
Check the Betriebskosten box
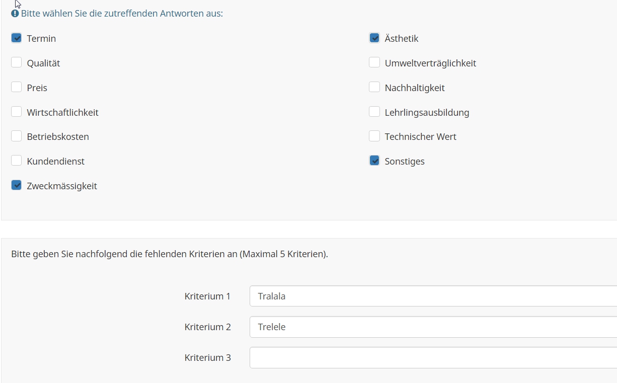coord(17,136)
